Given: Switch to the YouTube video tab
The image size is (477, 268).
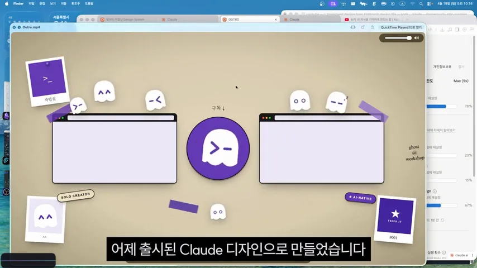Looking at the screenshot, I should tap(372, 20).
